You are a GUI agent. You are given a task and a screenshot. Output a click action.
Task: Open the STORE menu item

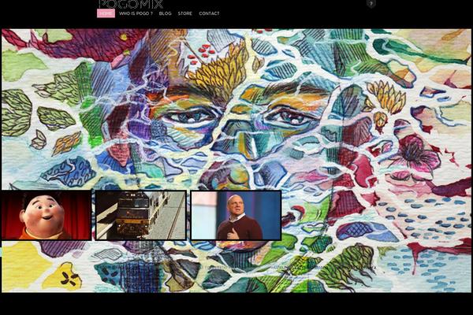tap(185, 13)
